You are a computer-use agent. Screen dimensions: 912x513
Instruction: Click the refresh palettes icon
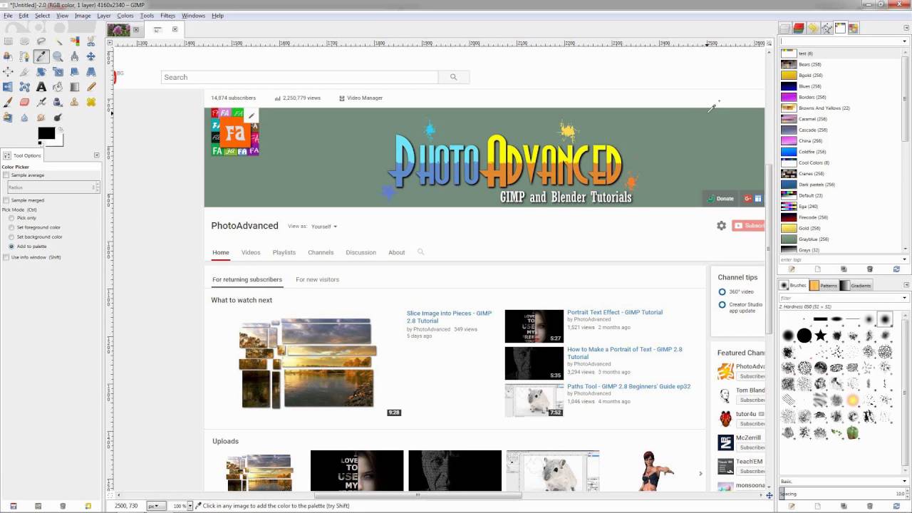click(896, 269)
